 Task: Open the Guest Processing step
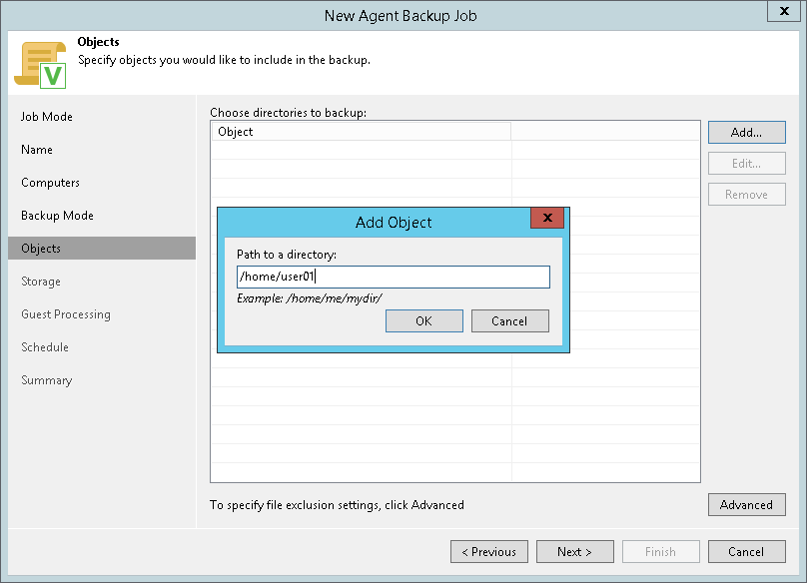coord(66,314)
